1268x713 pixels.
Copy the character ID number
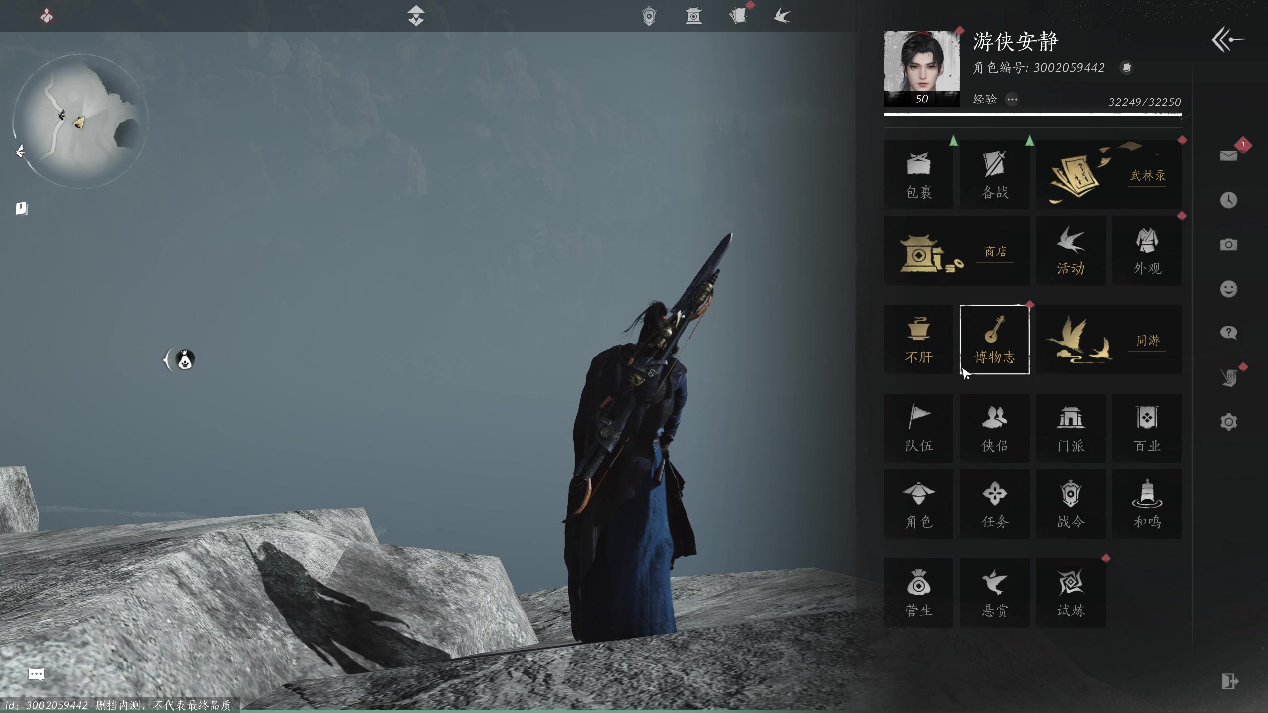coord(1126,67)
